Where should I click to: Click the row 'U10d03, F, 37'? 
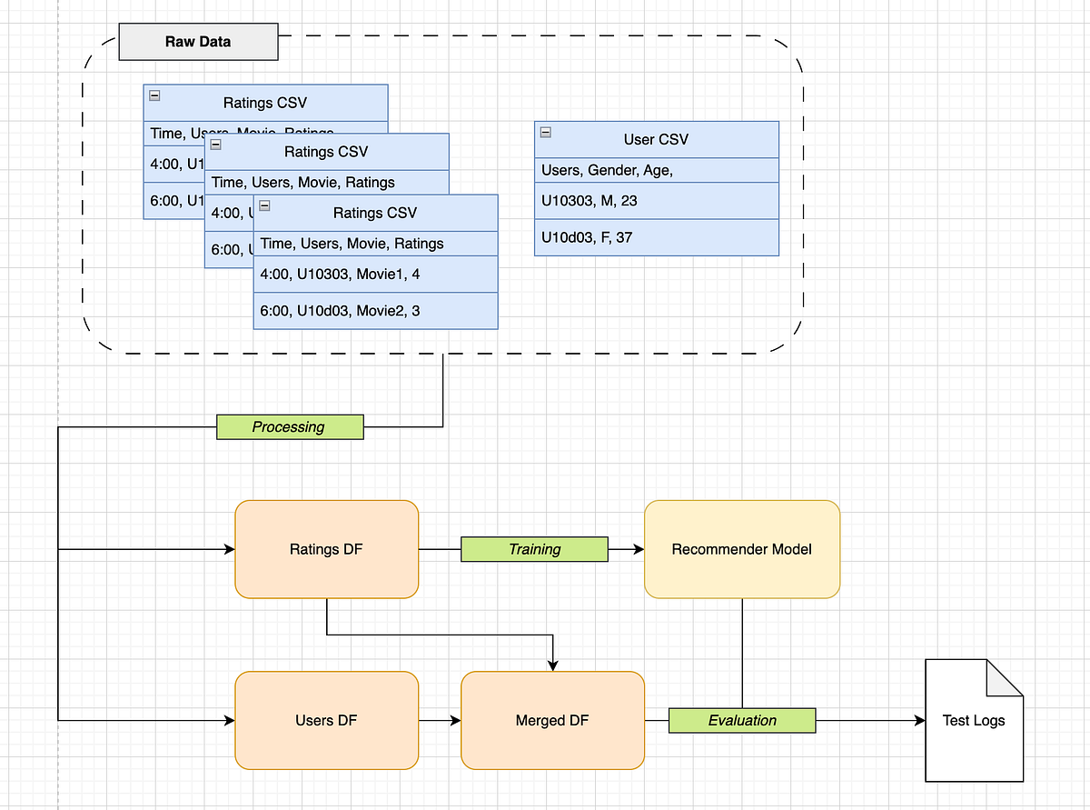(x=656, y=237)
